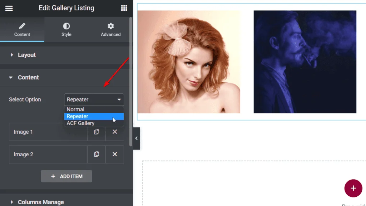Switch to the Advanced tab

110,29
